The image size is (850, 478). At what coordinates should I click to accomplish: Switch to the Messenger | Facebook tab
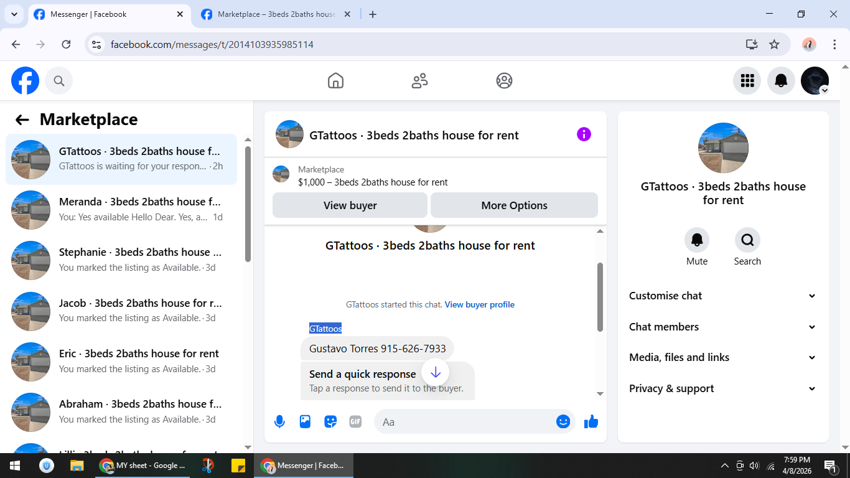[x=110, y=14]
